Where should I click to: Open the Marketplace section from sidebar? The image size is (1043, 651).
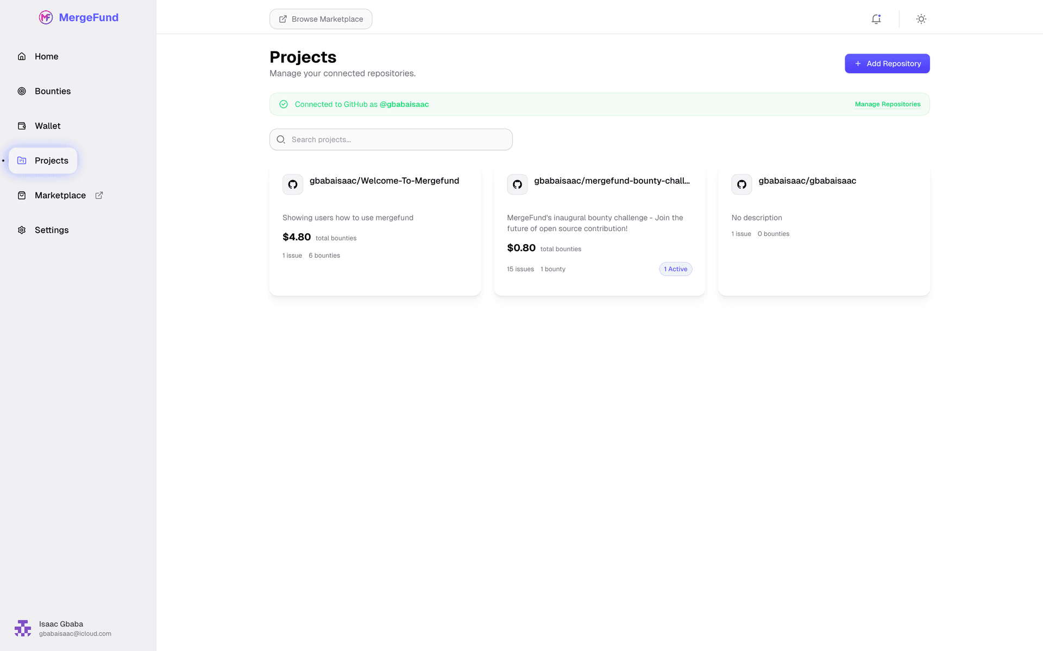tap(60, 195)
